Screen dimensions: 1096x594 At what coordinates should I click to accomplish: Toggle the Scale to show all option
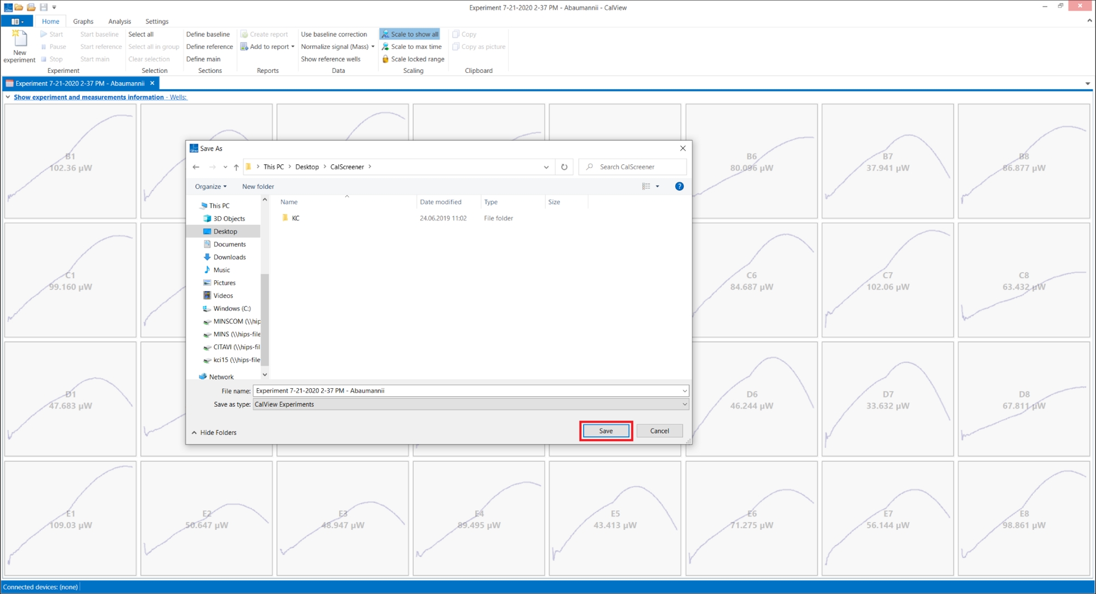(x=409, y=34)
